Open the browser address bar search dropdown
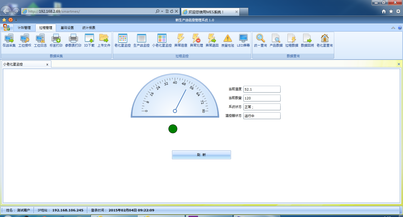Screen dimensions: 403x217 [162, 11]
